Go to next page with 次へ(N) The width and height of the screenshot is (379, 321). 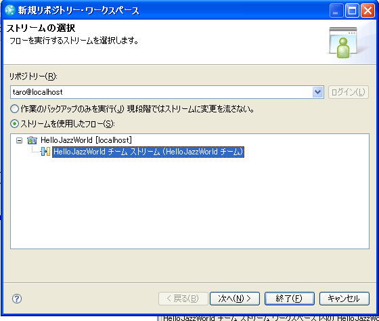235,299
